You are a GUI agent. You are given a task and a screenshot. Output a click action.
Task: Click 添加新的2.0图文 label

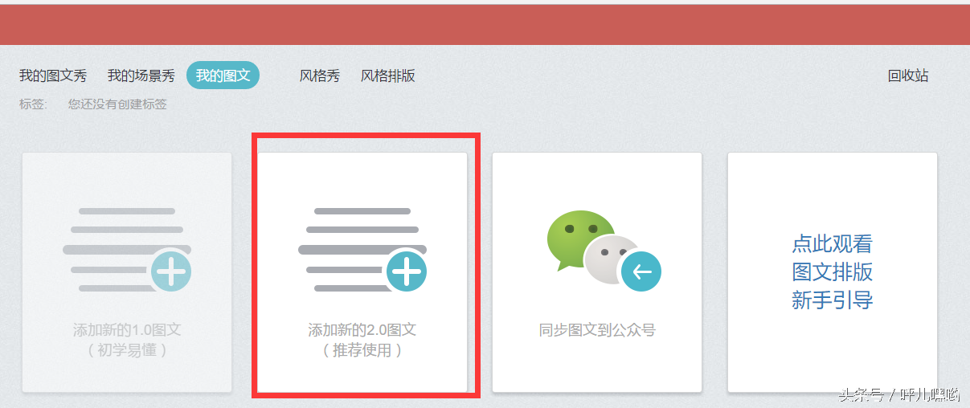[362, 330]
